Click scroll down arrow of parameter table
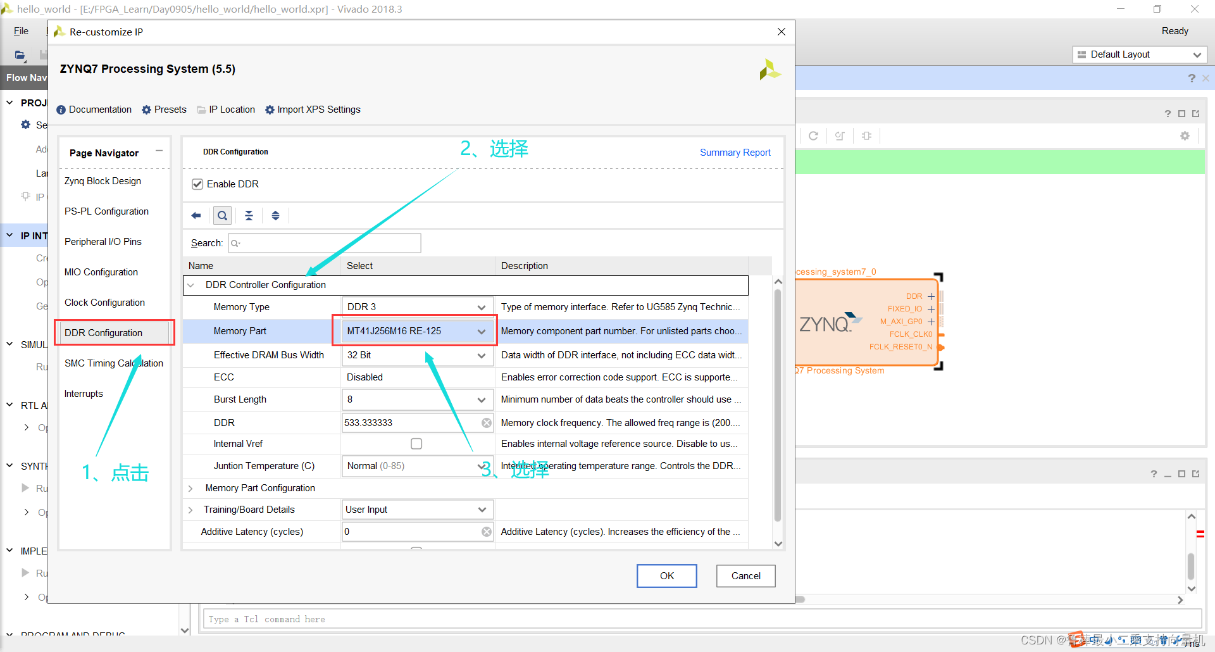This screenshot has width=1215, height=652. coord(778,544)
